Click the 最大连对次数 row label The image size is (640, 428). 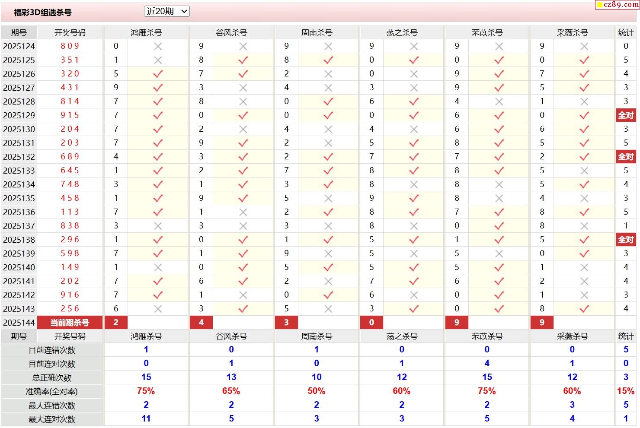coord(52,419)
